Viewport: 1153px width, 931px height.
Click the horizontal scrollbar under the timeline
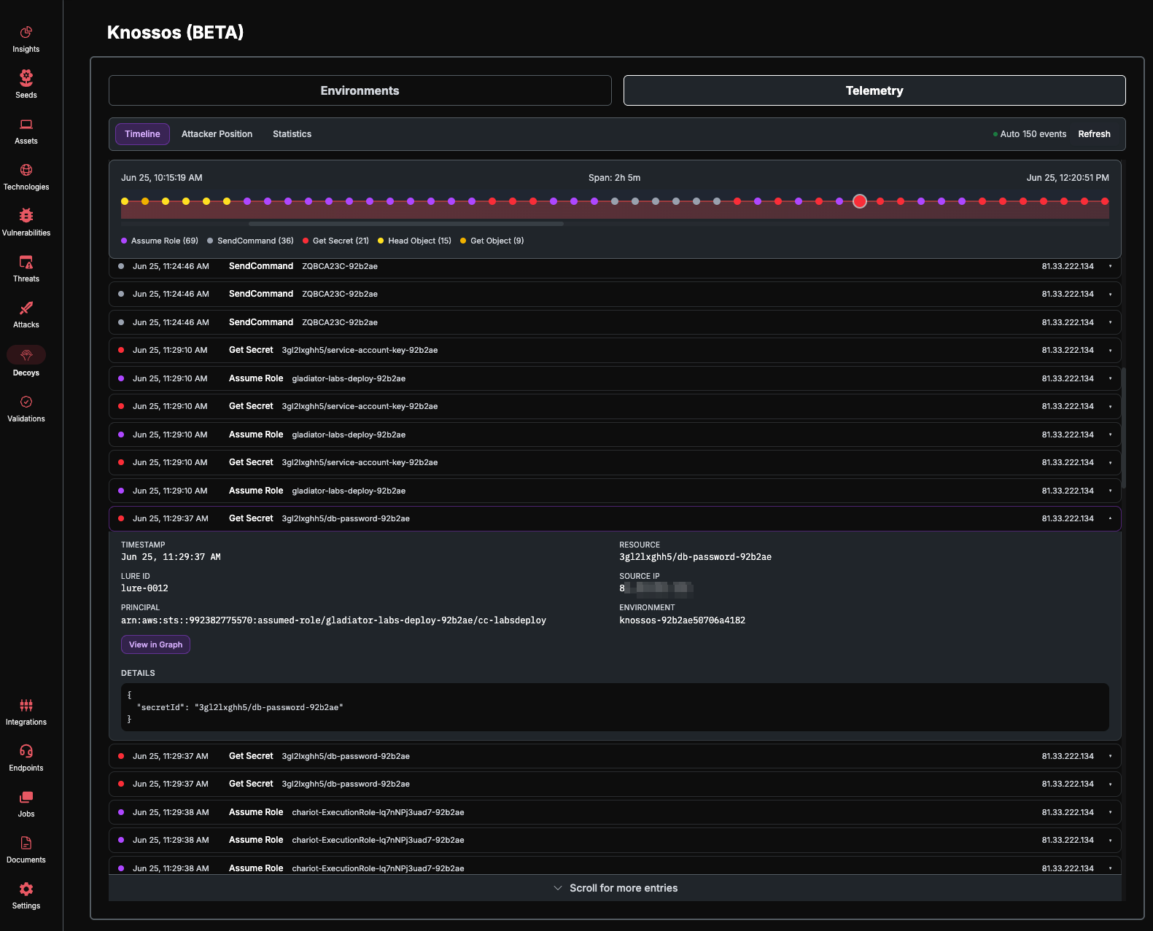406,224
